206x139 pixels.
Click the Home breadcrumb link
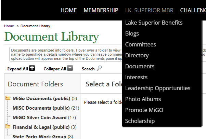[9, 26]
